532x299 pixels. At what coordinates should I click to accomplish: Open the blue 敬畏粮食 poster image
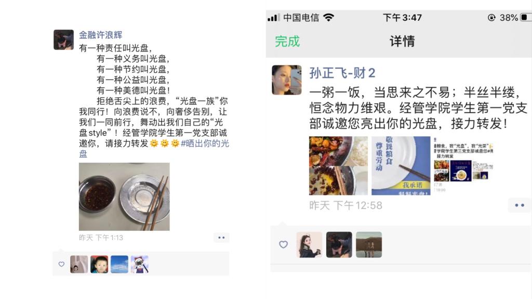(401, 165)
